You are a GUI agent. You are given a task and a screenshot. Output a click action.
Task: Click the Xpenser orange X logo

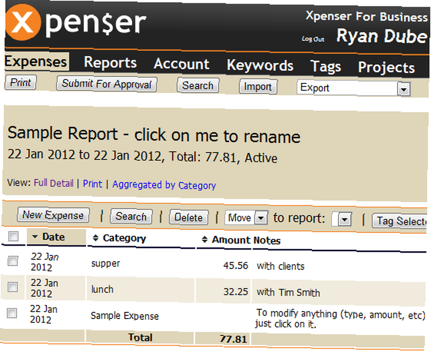(22, 22)
